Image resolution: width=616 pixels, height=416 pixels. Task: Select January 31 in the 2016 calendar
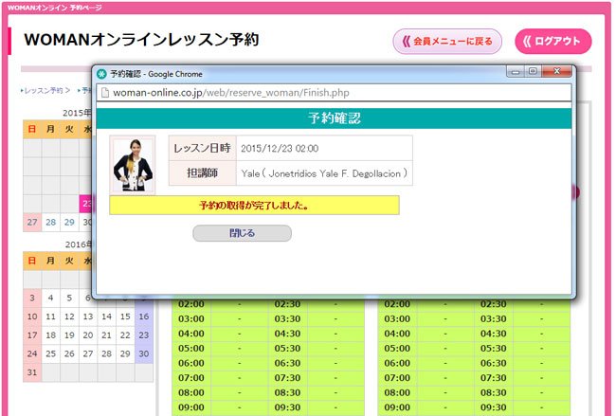click(x=32, y=372)
